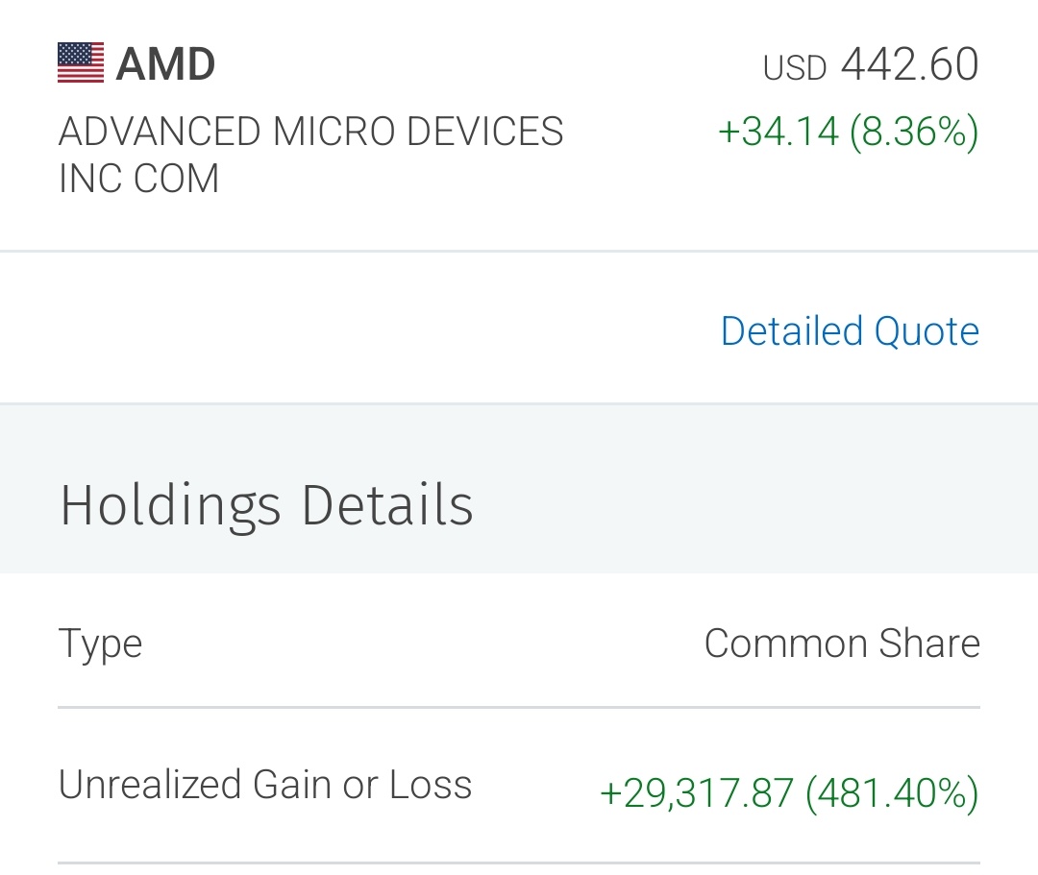Click the word Loss in Unrealized row
The height and width of the screenshot is (875, 1038).
(x=431, y=785)
